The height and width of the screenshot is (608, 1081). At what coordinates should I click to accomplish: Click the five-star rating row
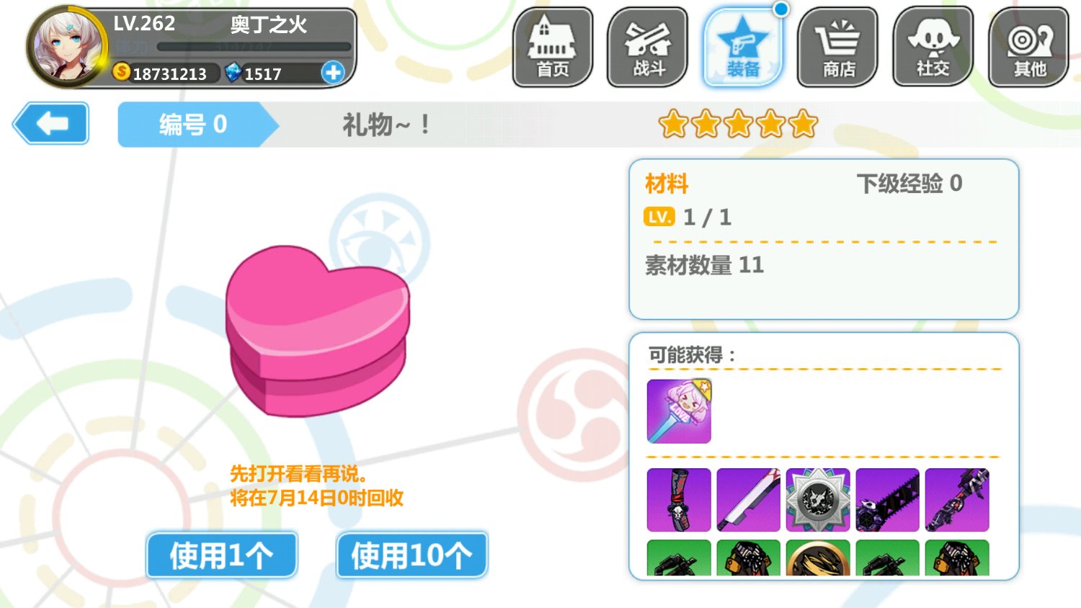tap(738, 125)
